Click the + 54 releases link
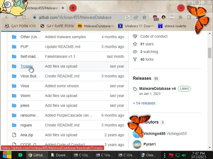This screenshot has width=213, height=159. pos(144,103)
